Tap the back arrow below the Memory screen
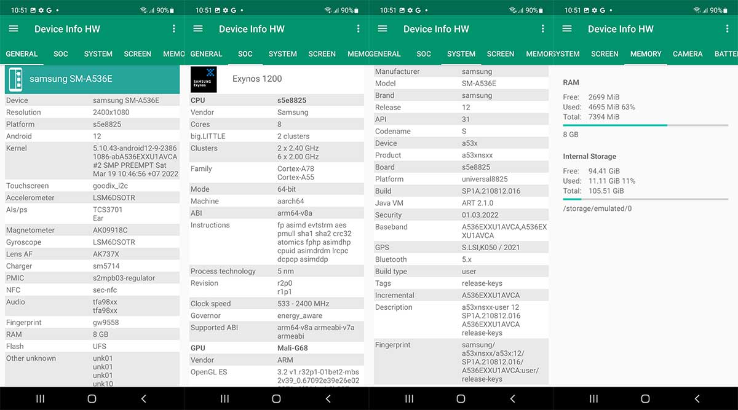This screenshot has height=410, width=738. 697,399
